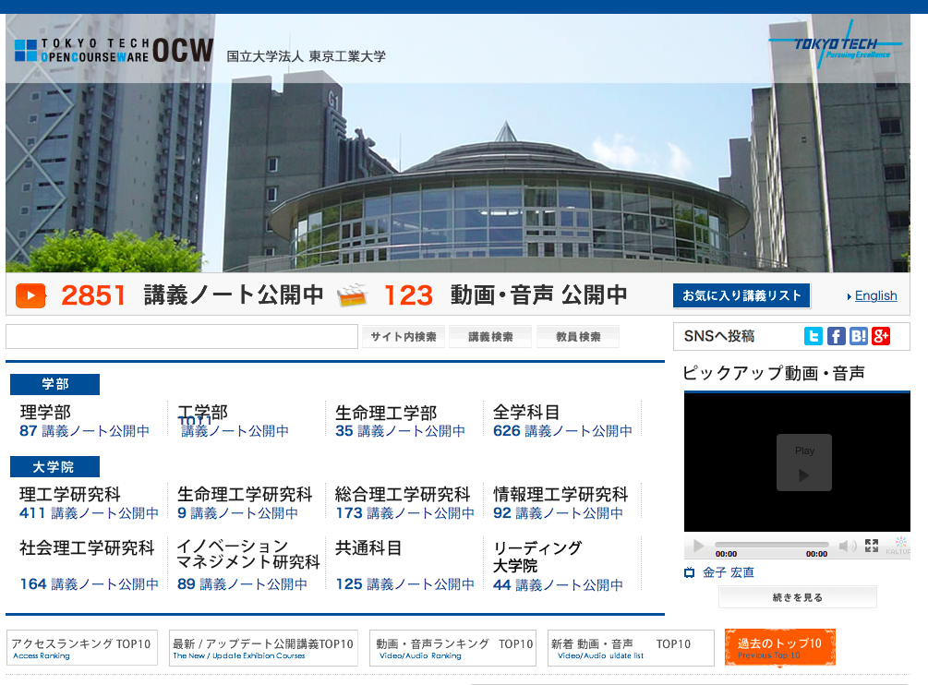Switch language via English link
This screenshot has width=928, height=685.
click(875, 295)
